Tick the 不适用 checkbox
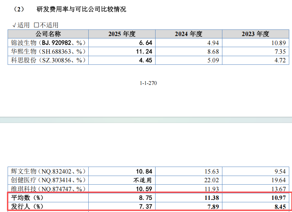292x212 pixels. click(x=36, y=25)
